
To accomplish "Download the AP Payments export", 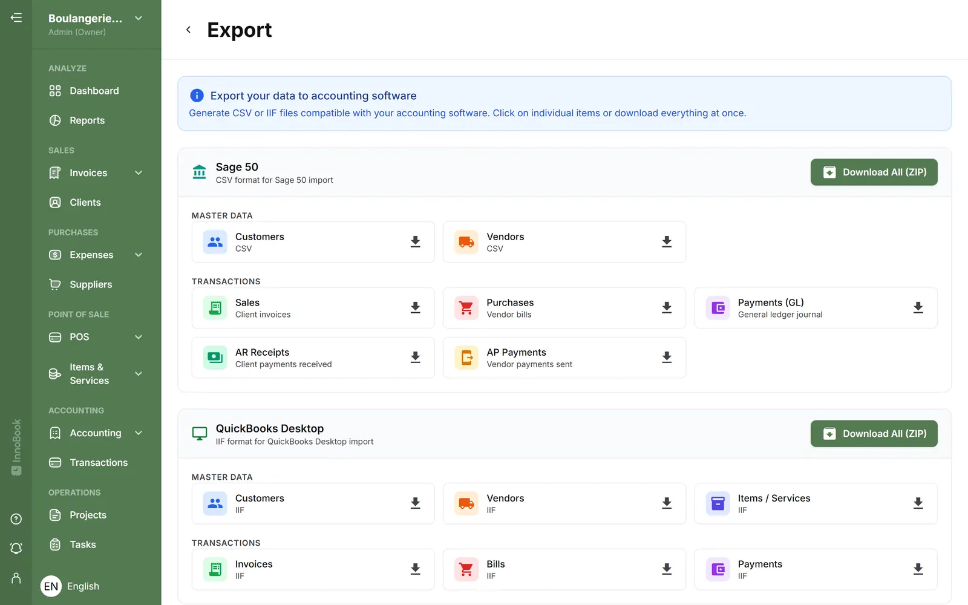I will (x=667, y=358).
